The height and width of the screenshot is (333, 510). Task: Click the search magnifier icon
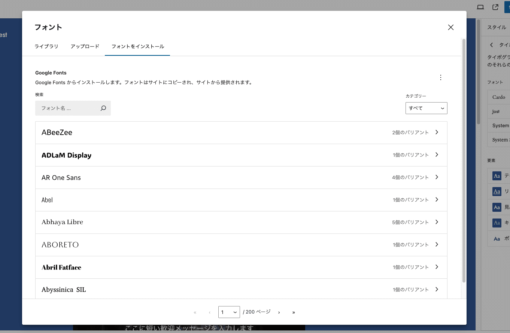click(103, 108)
